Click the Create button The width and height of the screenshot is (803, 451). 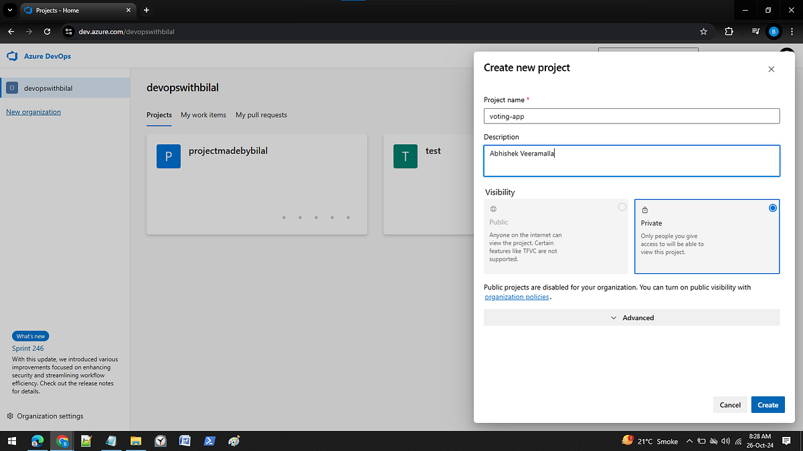(768, 404)
